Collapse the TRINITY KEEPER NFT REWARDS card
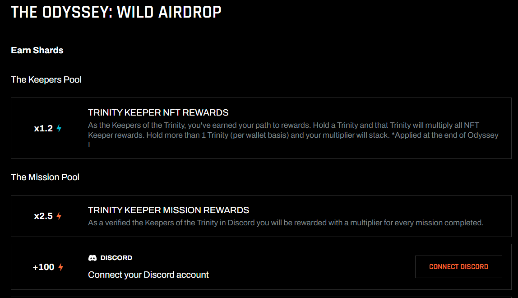Screen dimensions: 518x298 (259, 128)
